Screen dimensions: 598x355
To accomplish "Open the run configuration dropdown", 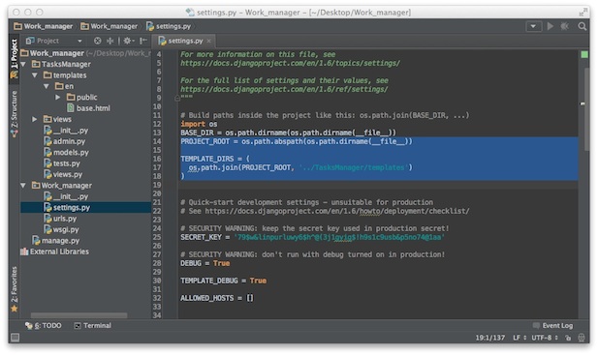I will click(x=533, y=26).
